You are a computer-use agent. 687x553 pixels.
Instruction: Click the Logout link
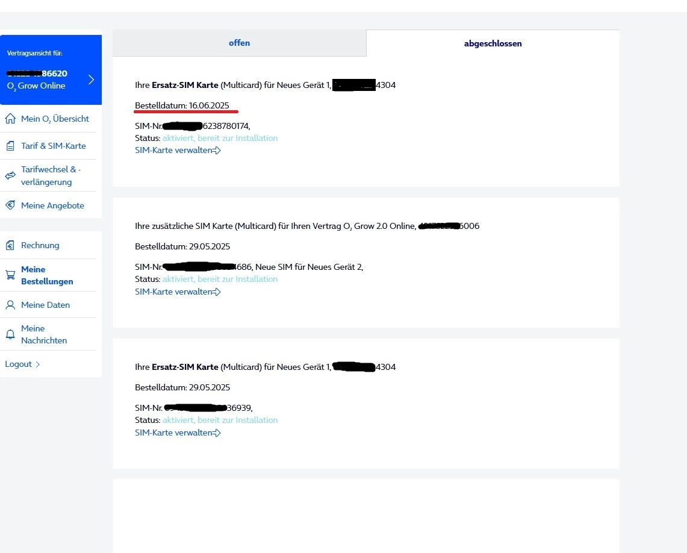click(19, 364)
